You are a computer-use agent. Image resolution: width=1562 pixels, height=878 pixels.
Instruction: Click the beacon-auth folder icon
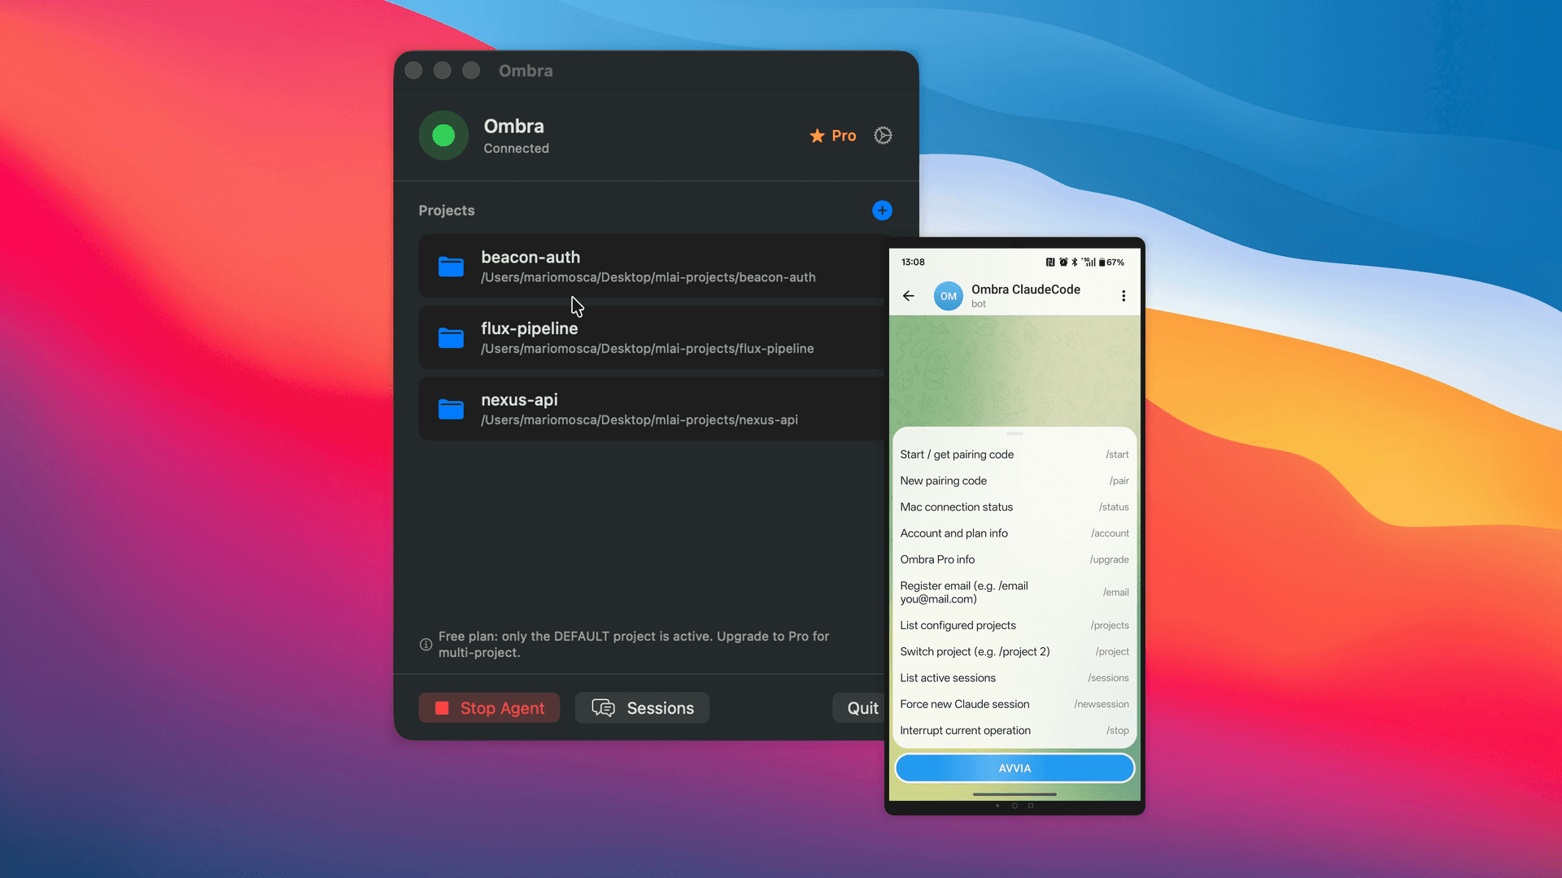point(451,267)
